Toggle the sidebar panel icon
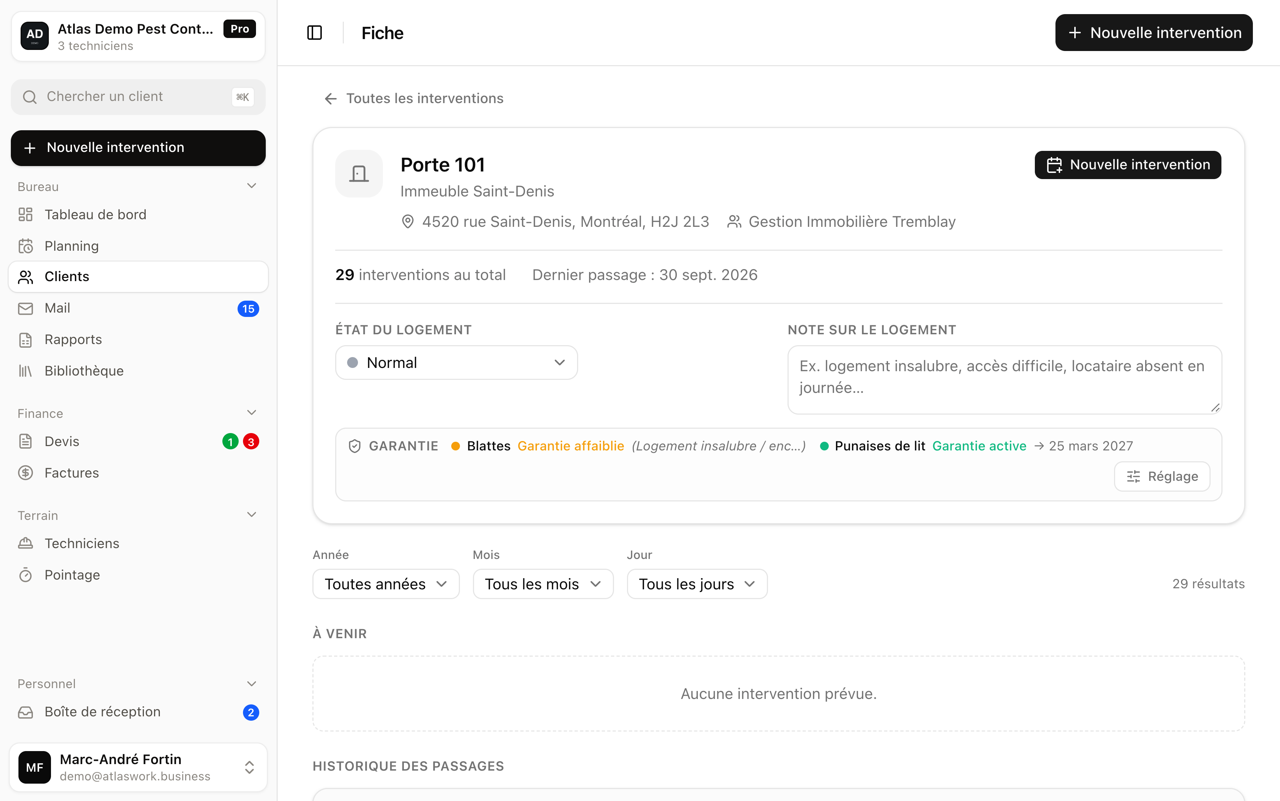Image resolution: width=1280 pixels, height=801 pixels. [315, 33]
